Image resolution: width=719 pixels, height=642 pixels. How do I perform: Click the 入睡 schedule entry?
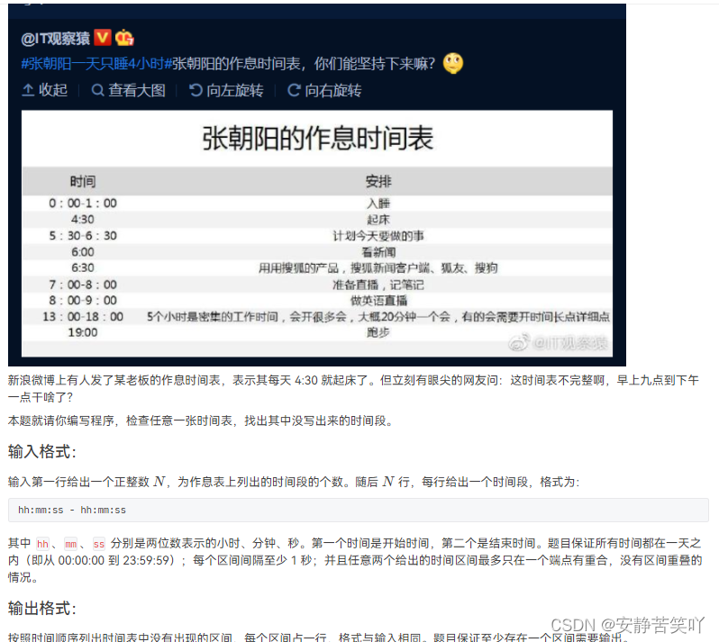point(378,203)
